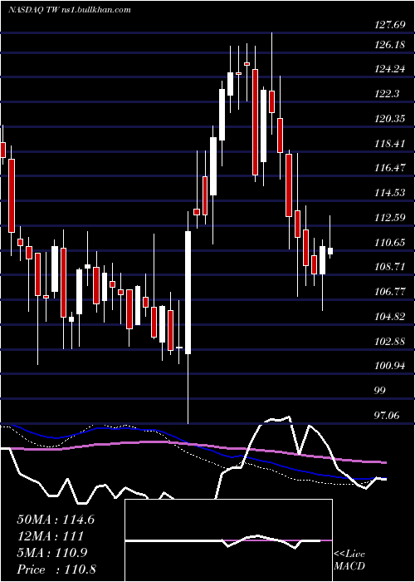The height and width of the screenshot is (582, 415).
Task: Click the MACD inset chart box
Action: pyautogui.click(x=228, y=540)
